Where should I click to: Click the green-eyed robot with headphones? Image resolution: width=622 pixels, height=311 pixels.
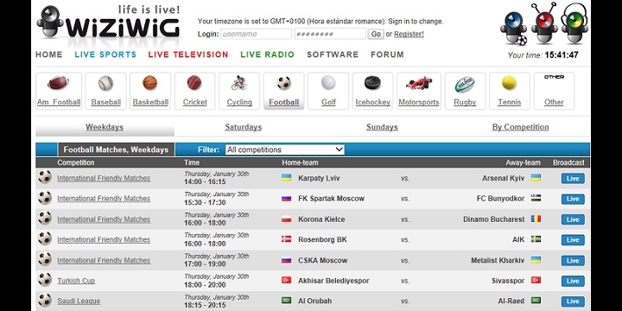tap(574, 24)
